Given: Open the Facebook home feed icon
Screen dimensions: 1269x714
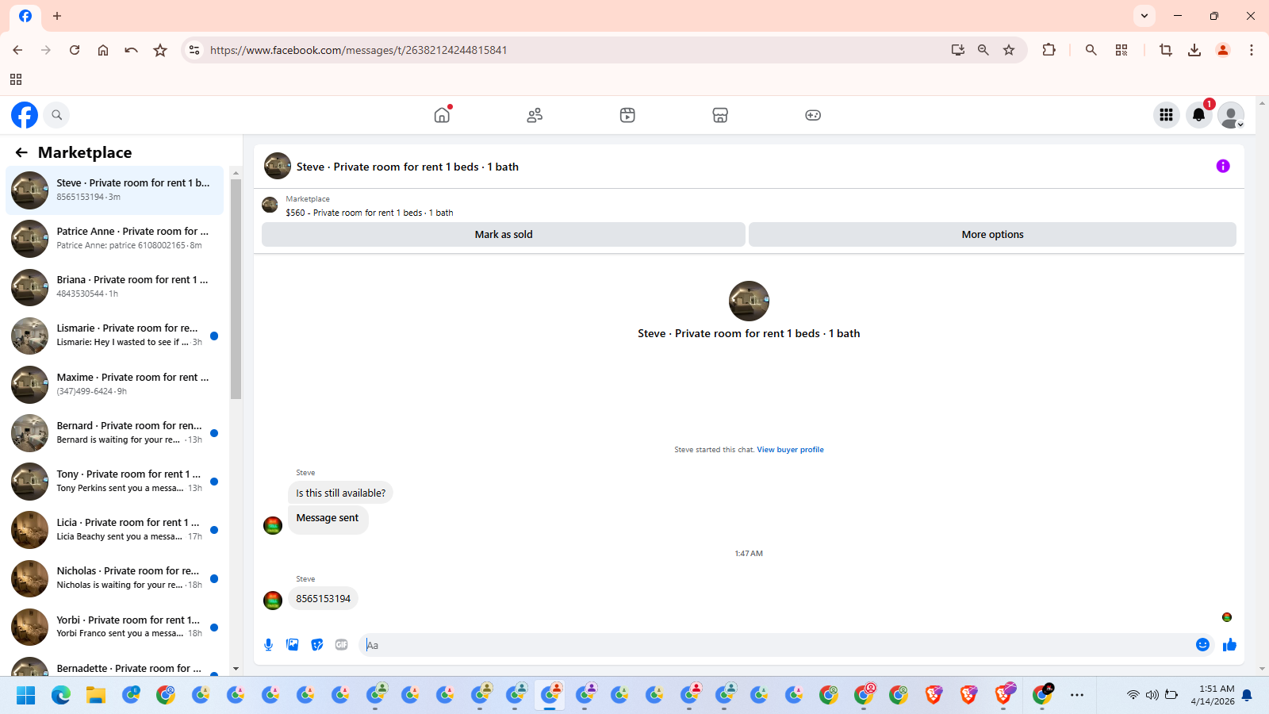Looking at the screenshot, I should [442, 115].
